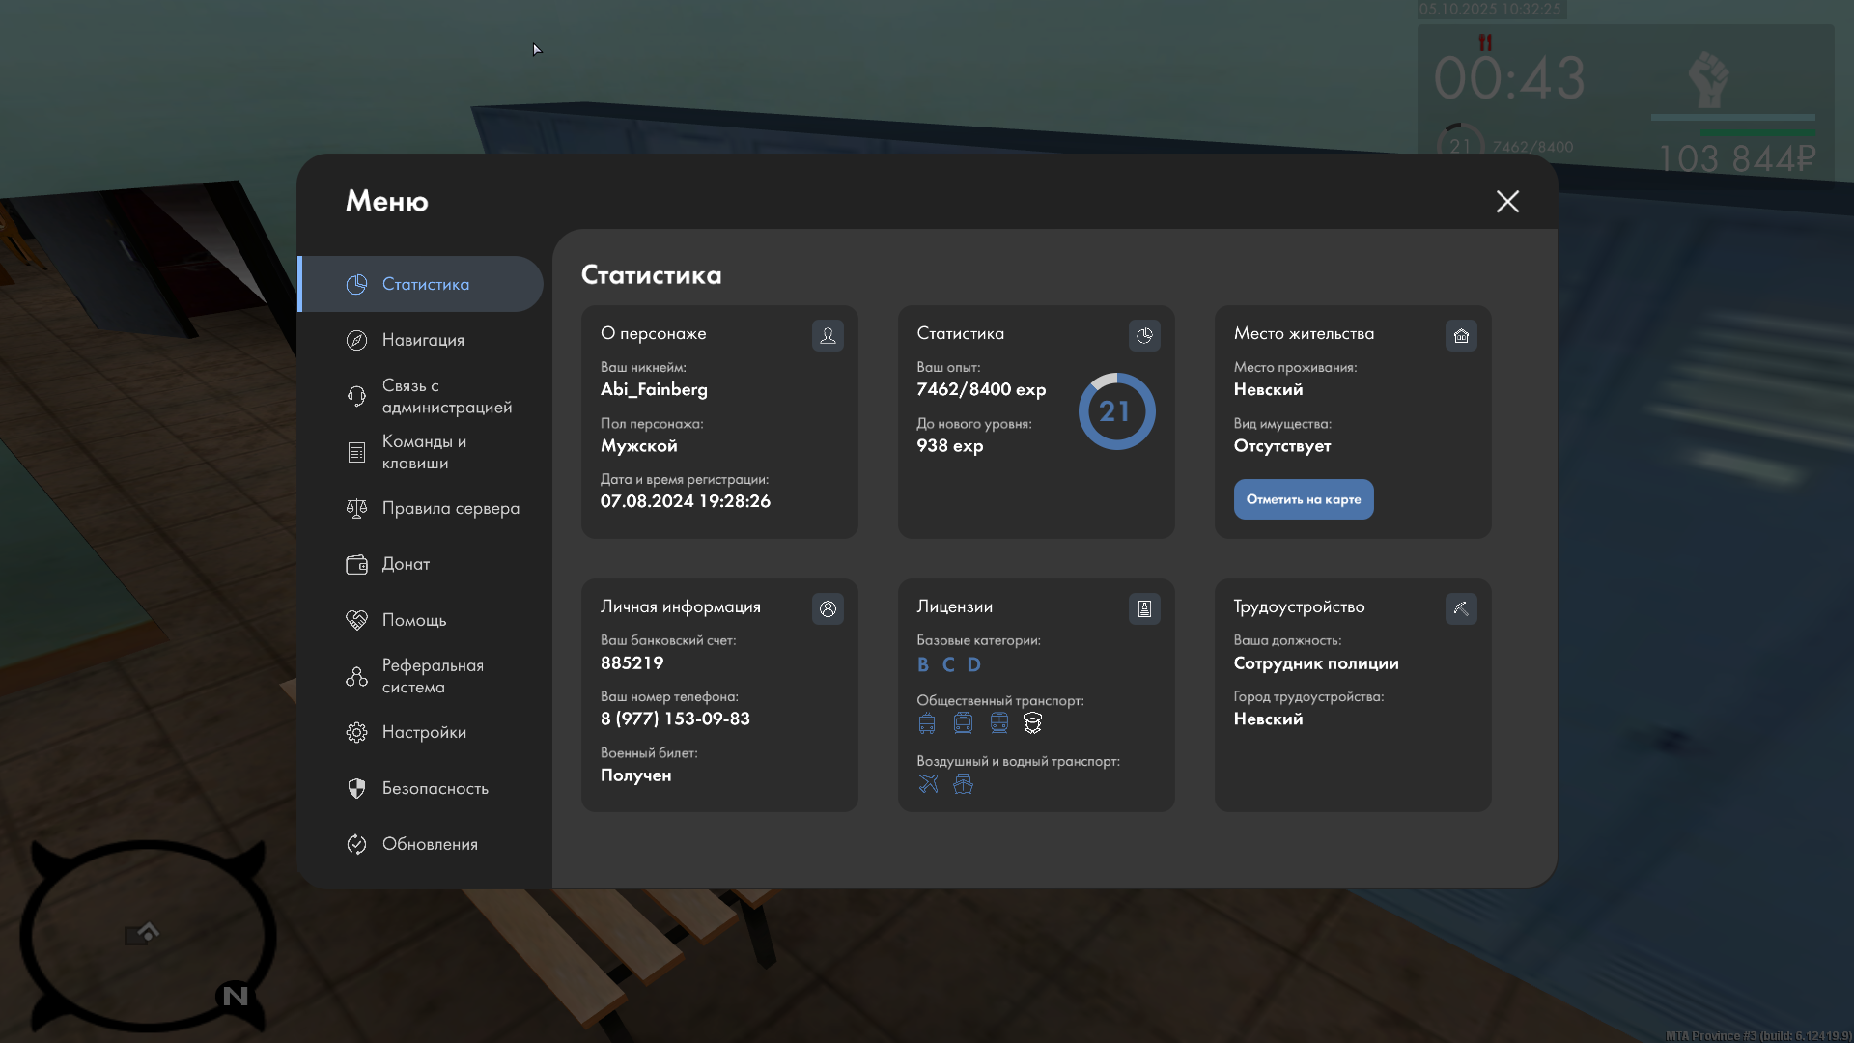Viewport: 1854px width, 1043px height.
Task: Click the airplane license icon
Action: [x=928, y=784]
